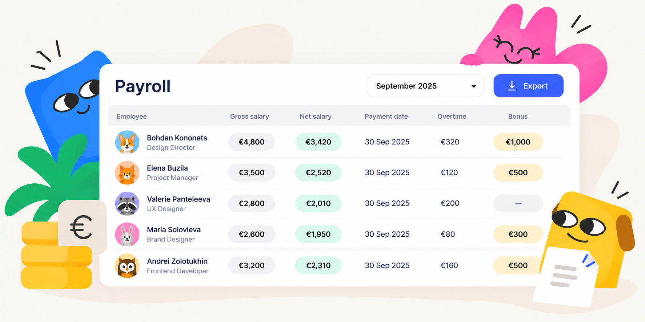Click Valerie's empty bonus dash badge
The image size is (645, 322).
click(x=518, y=203)
